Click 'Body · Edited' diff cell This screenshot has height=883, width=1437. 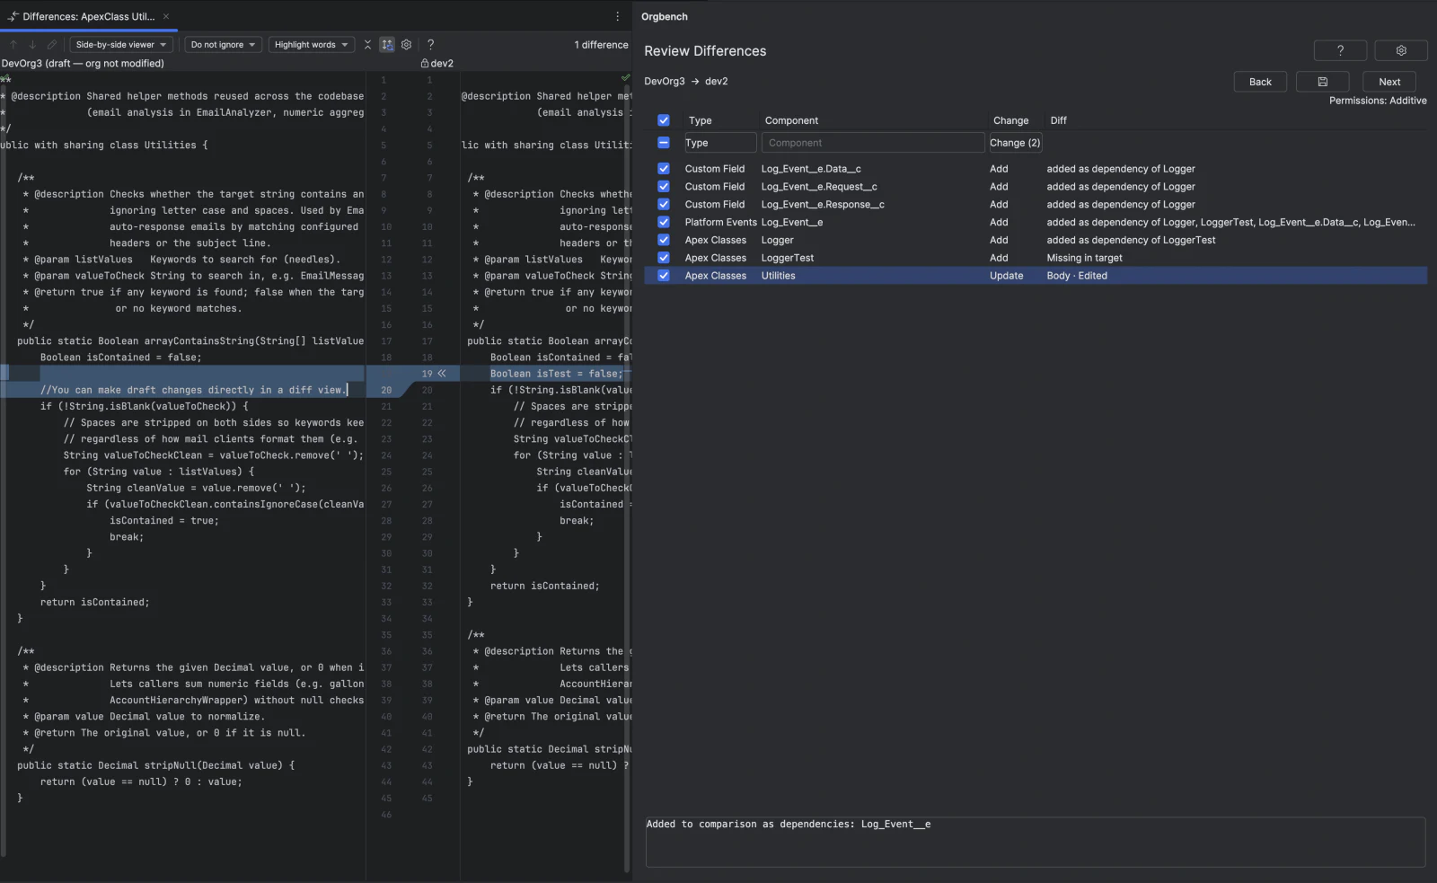(1077, 276)
